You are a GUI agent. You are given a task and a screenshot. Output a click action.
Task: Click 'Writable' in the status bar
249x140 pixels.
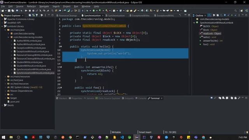(116, 132)
